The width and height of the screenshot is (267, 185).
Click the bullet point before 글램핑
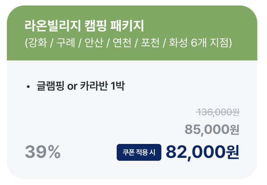28,87
